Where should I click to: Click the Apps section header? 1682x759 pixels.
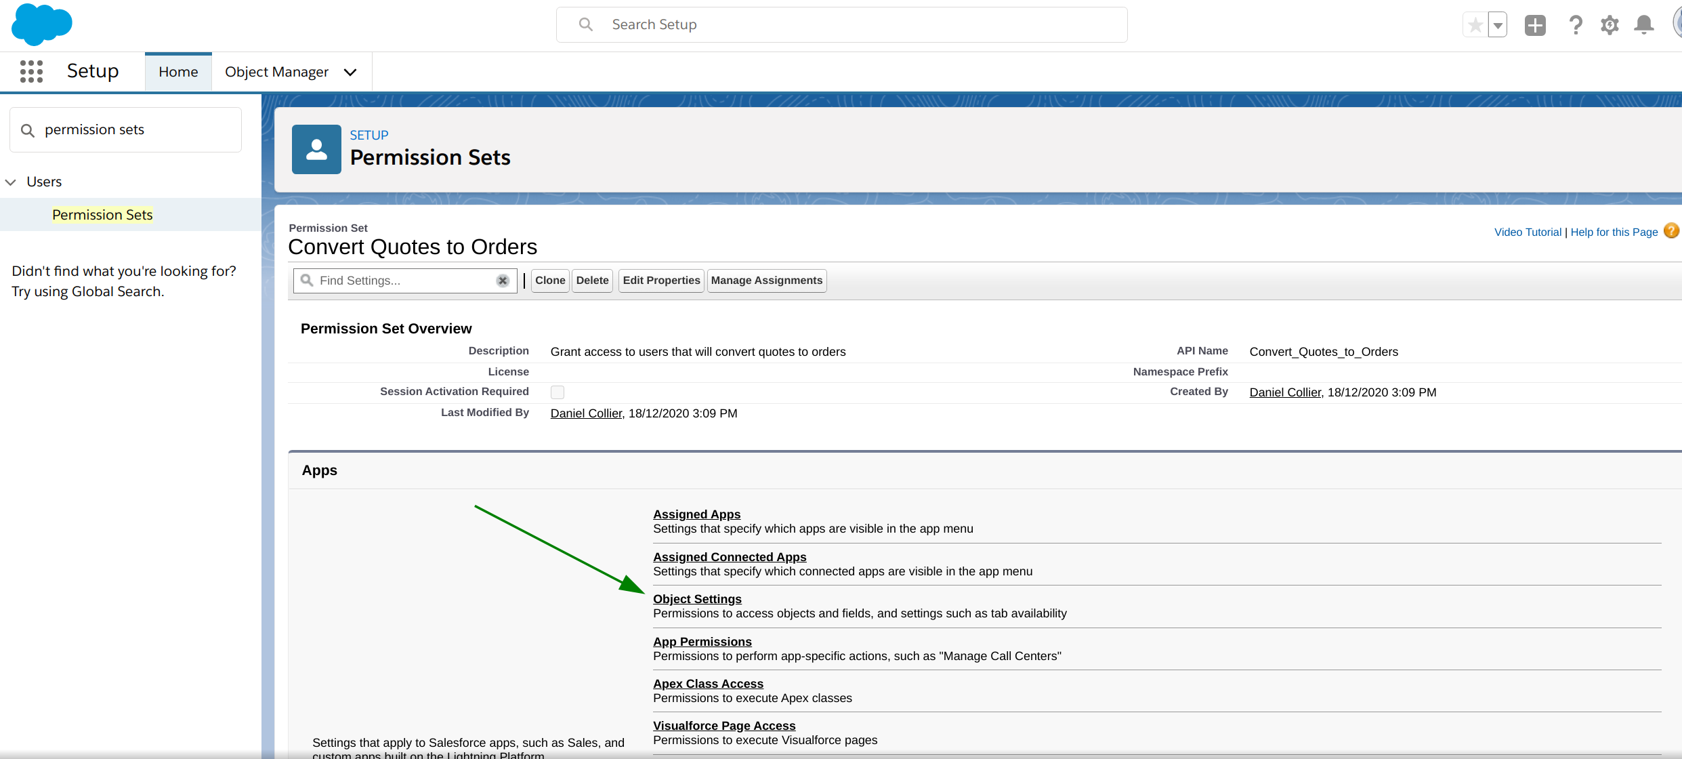point(320,470)
